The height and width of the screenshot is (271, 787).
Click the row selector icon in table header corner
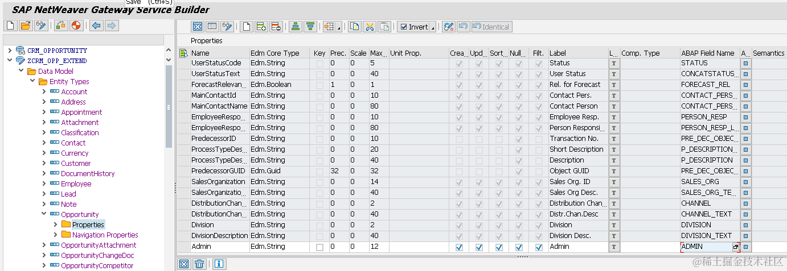click(183, 53)
